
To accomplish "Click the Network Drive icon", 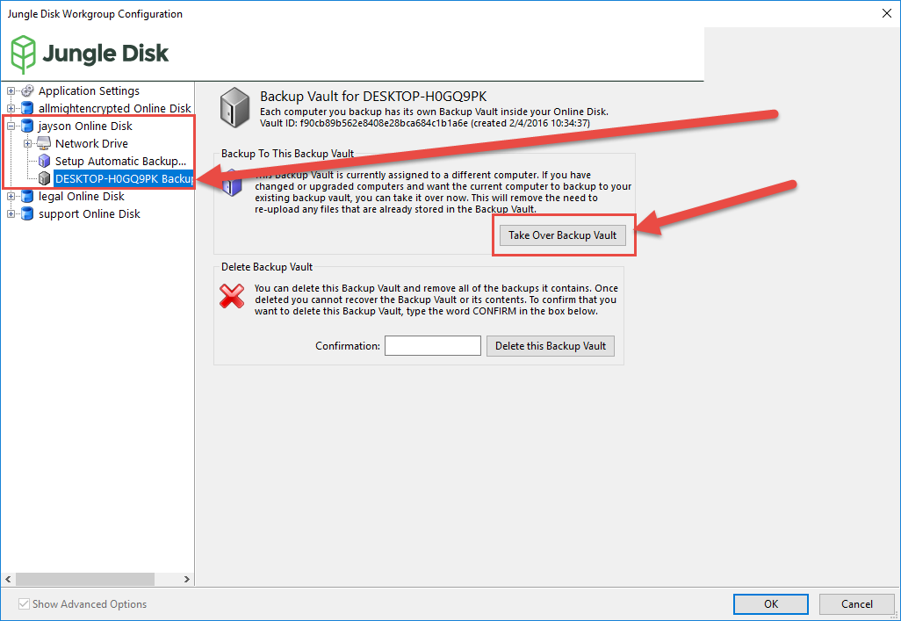I will point(44,144).
